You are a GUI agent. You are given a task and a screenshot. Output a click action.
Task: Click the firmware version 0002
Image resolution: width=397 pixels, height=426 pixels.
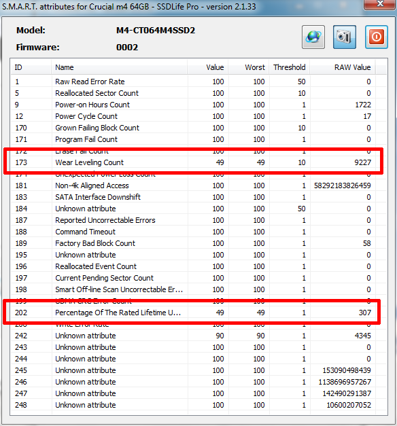(127, 48)
